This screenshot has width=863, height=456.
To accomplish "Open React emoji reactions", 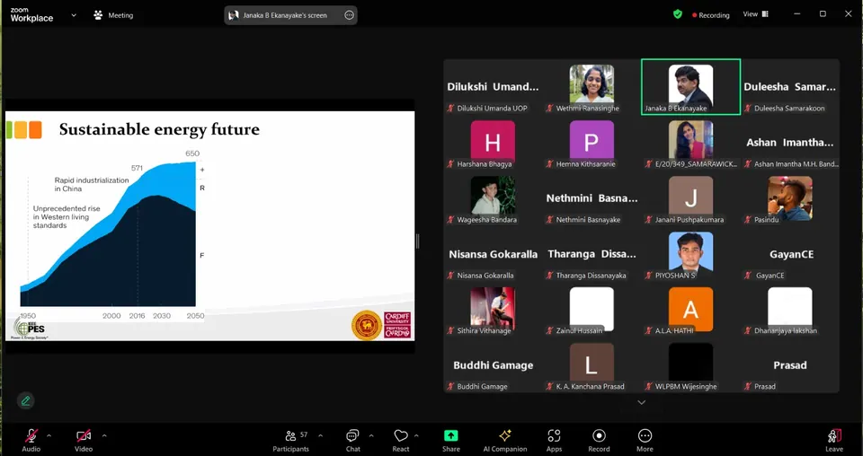I will 401,440.
